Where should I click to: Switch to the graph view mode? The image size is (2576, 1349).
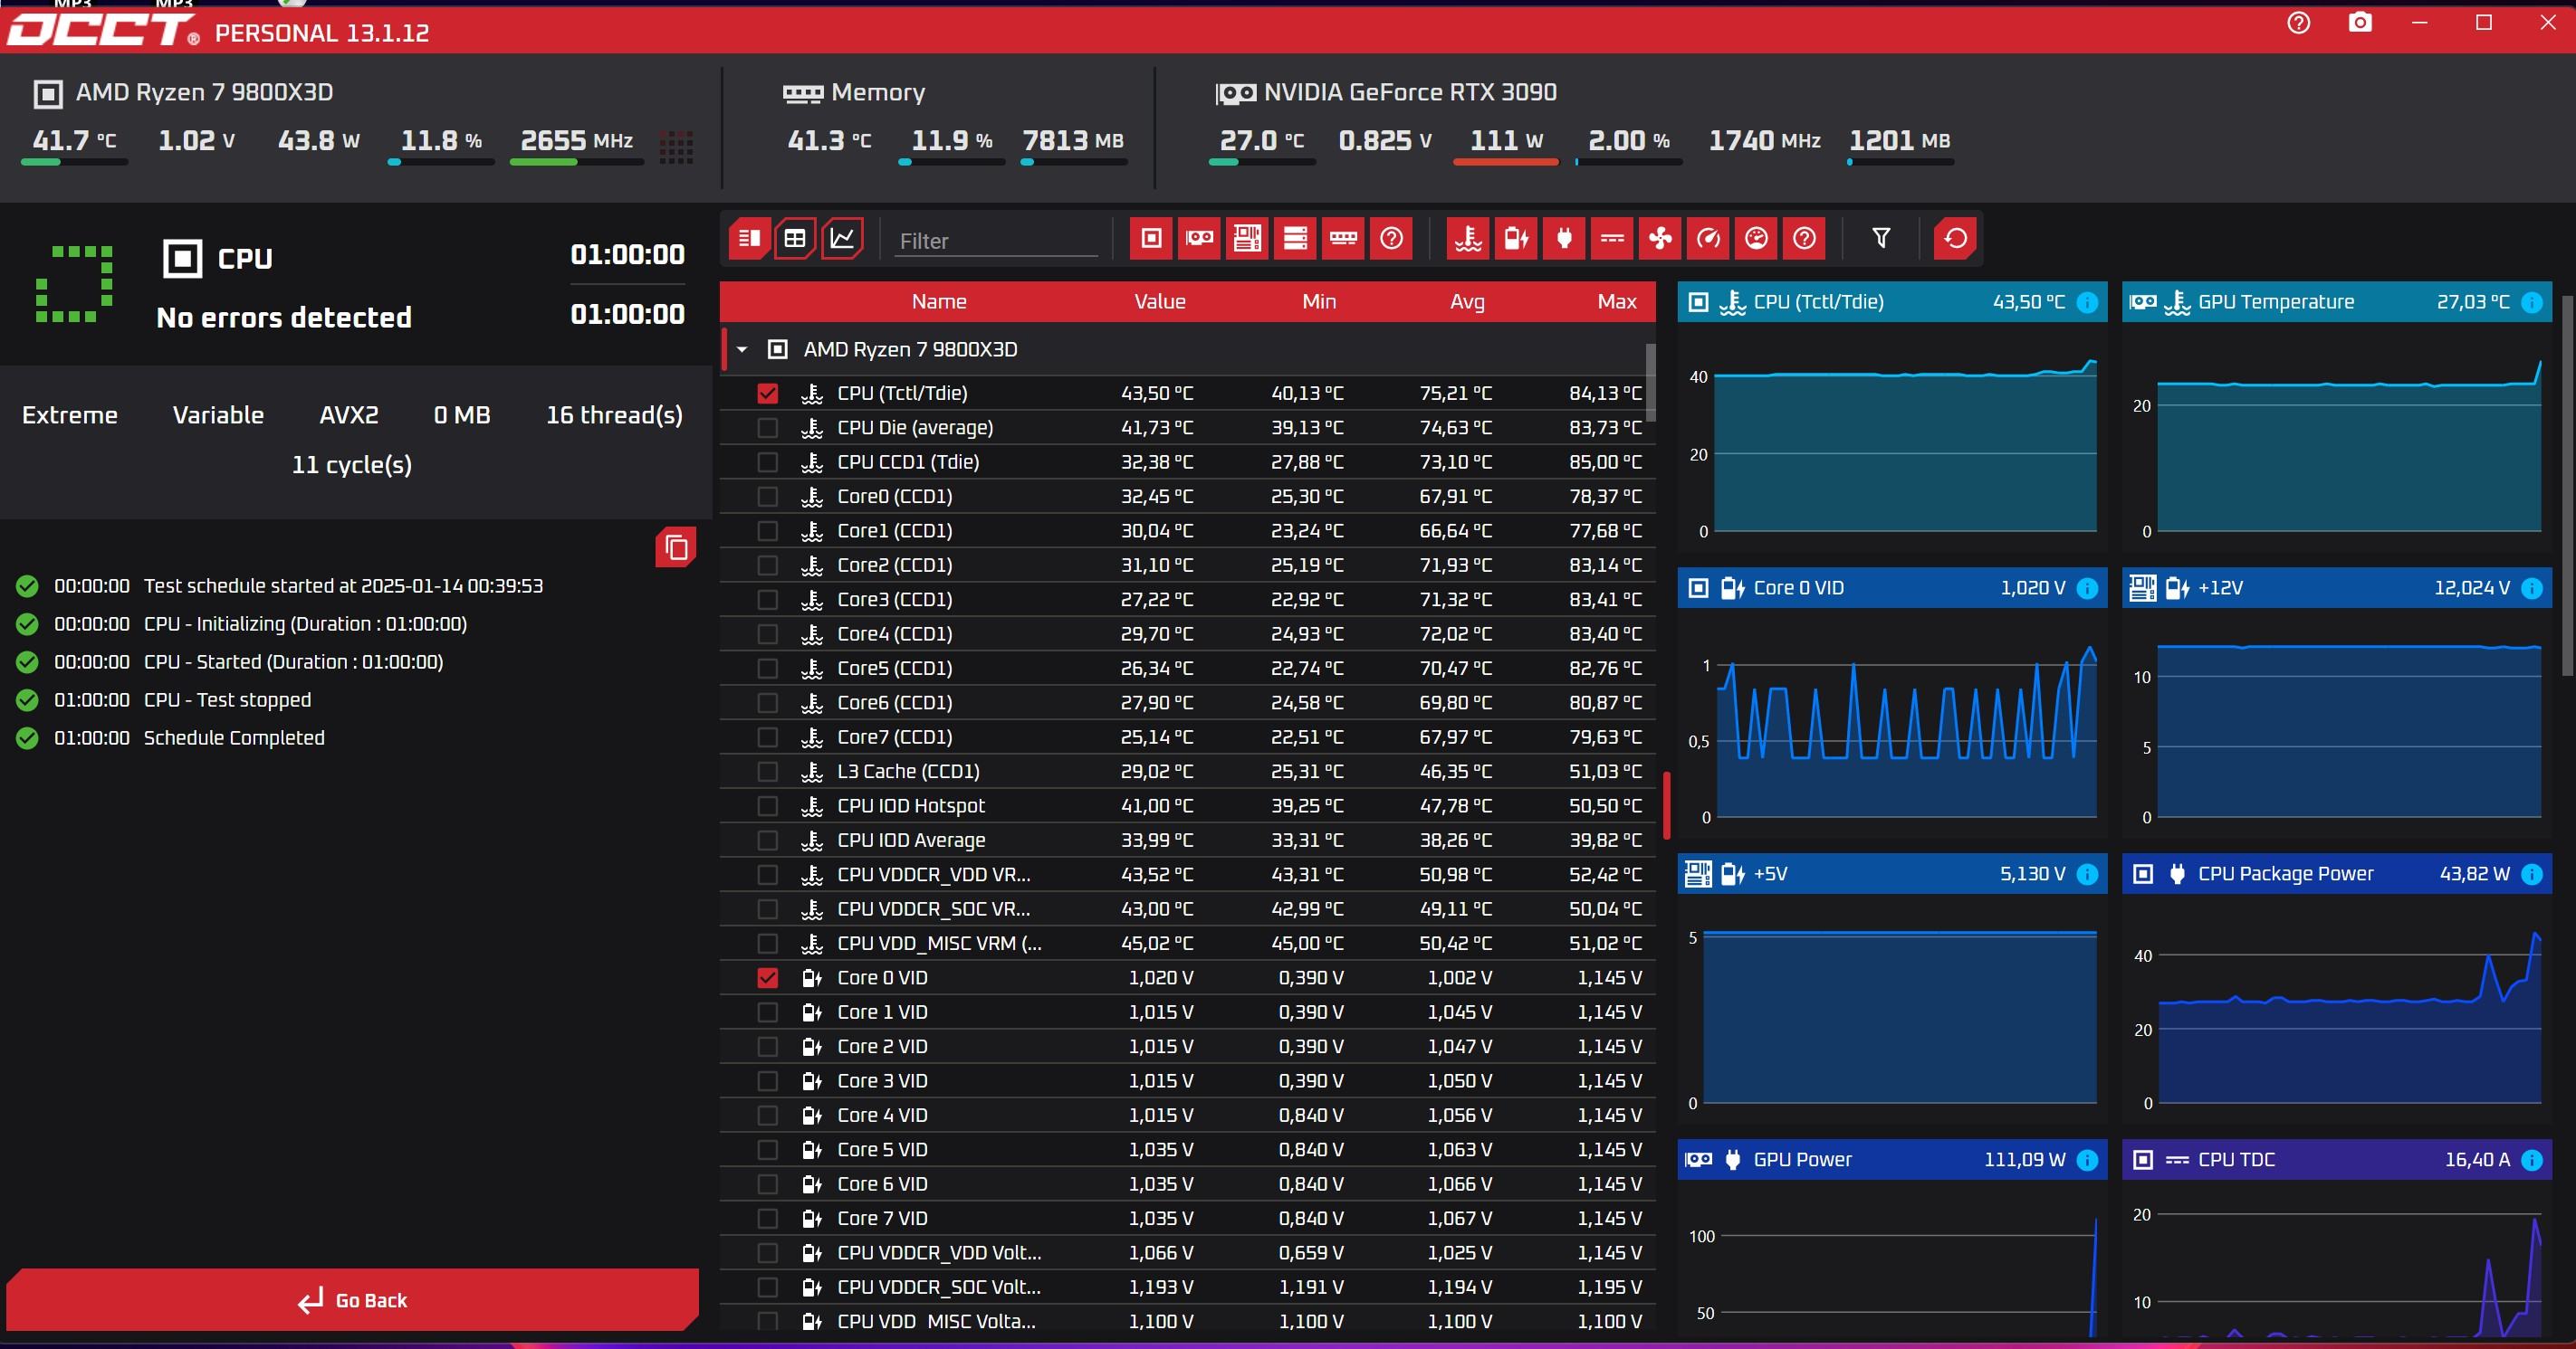[x=842, y=239]
